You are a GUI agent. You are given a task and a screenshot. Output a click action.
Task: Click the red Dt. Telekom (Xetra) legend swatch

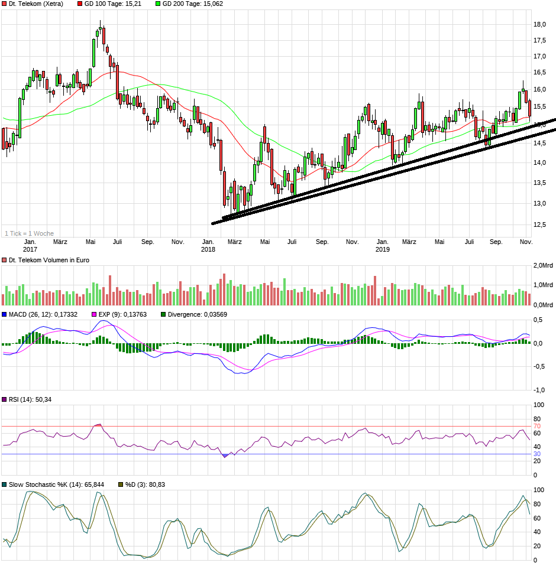[x=4, y=4]
